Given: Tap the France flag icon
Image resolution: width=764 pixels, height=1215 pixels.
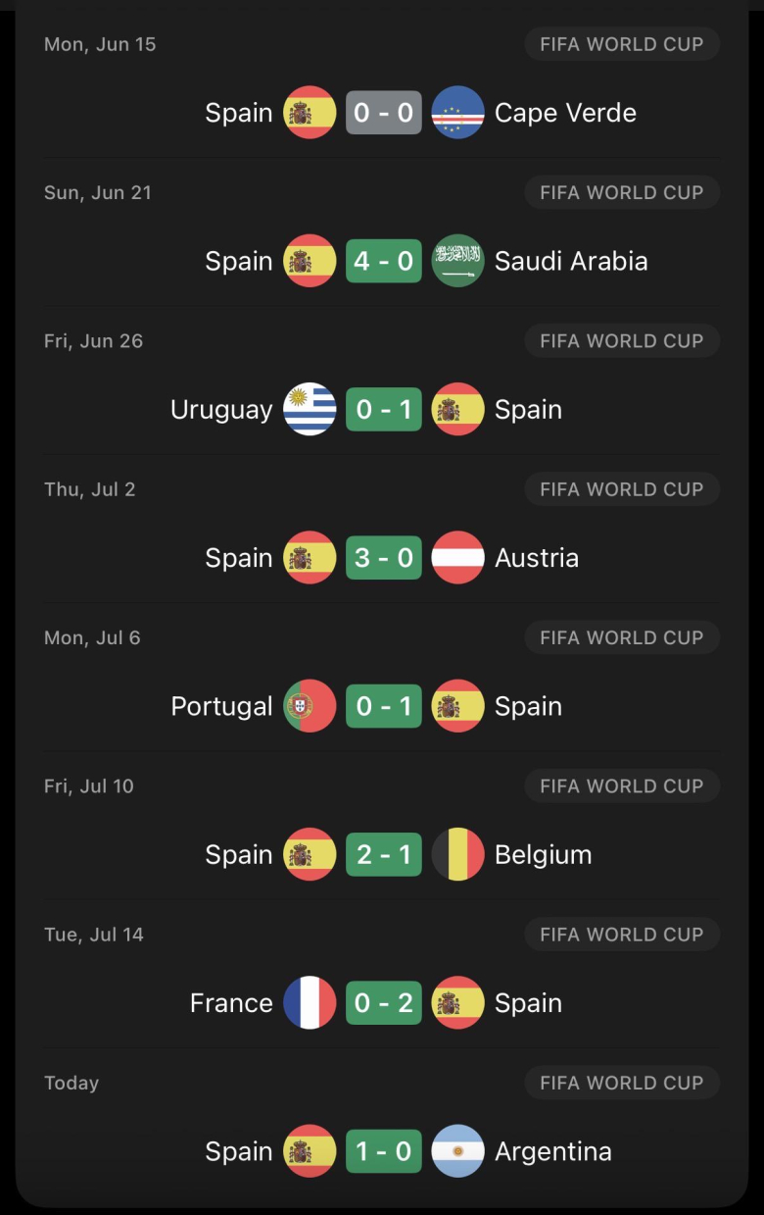Looking at the screenshot, I should click(x=310, y=1002).
